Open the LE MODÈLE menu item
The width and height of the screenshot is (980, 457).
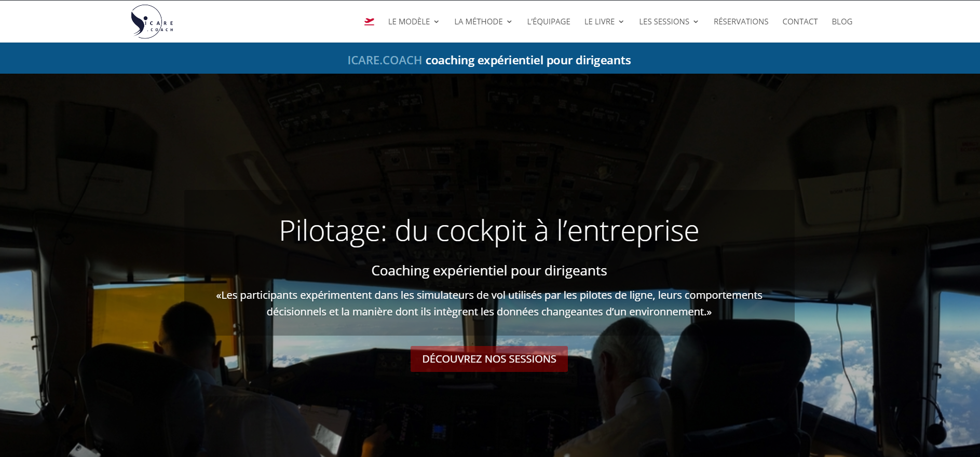[409, 22]
